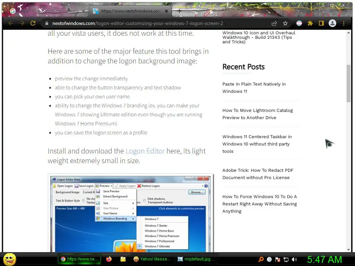Open the file manager taskbar icon
Image resolution: width=355 pixels, height=266 pixels.
click(x=123, y=259)
